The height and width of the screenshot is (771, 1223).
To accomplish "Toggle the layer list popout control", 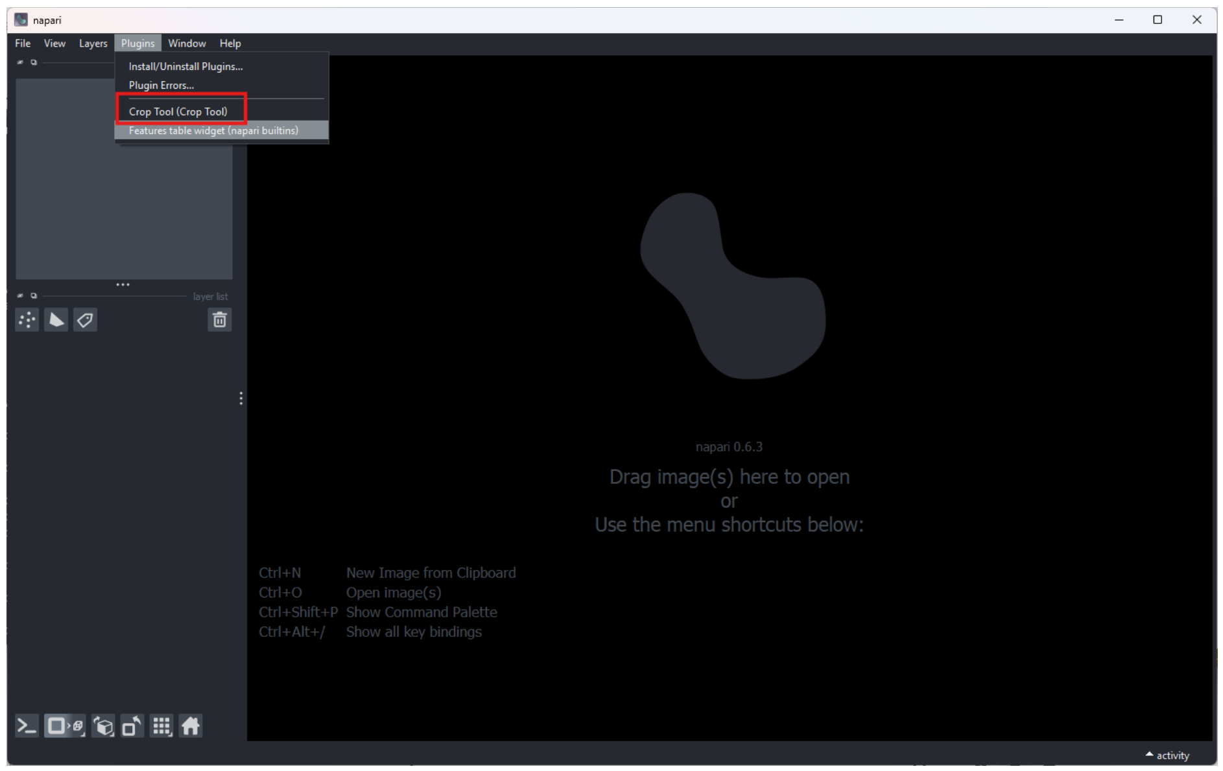I will point(33,295).
